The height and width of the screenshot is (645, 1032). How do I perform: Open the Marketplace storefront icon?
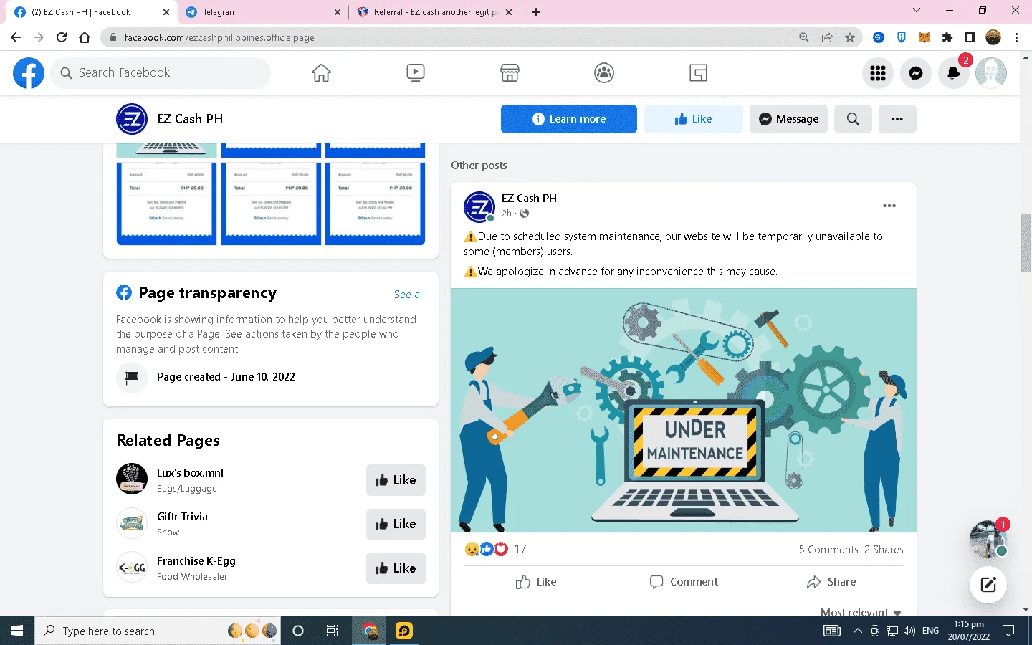510,73
